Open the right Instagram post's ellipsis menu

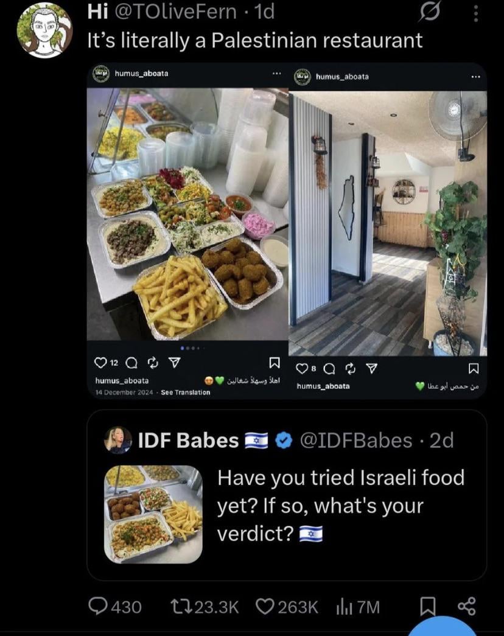[475, 76]
